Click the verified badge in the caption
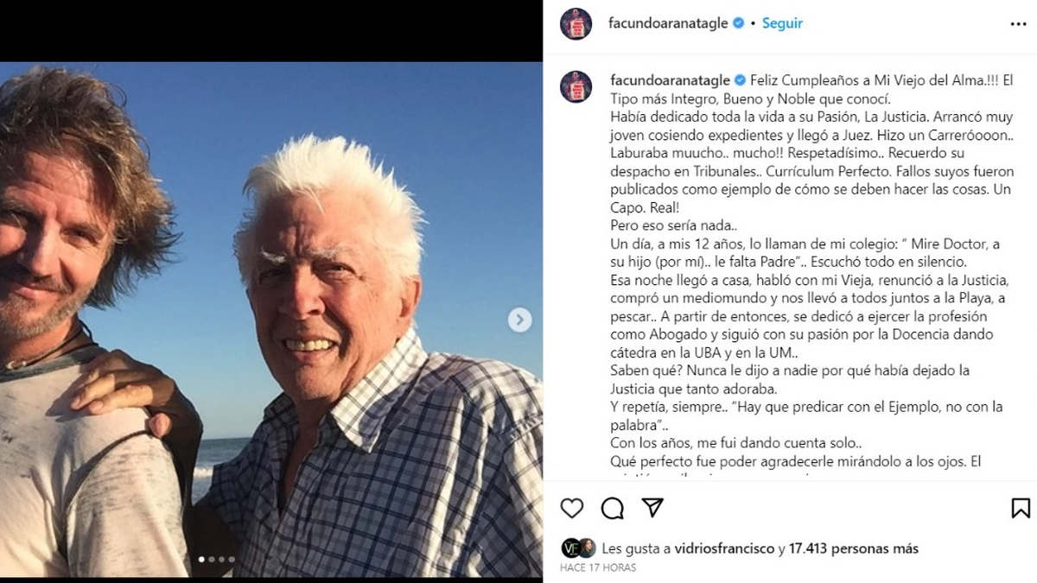 coord(738,79)
